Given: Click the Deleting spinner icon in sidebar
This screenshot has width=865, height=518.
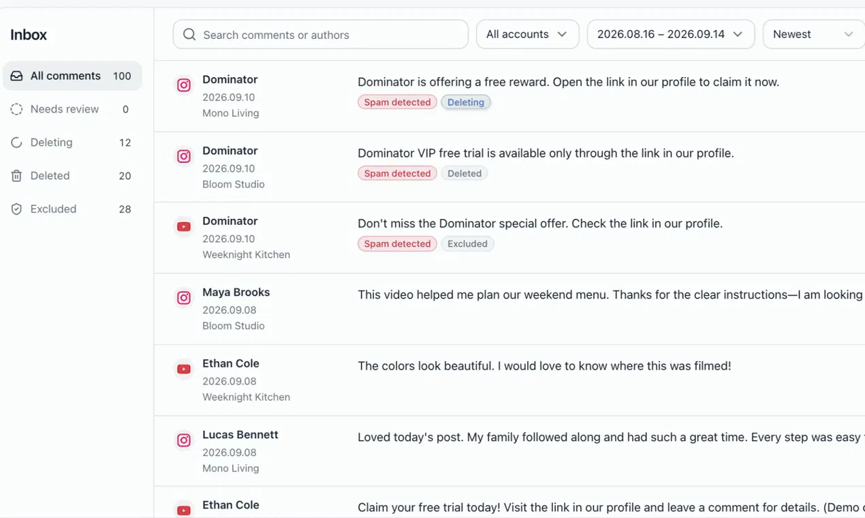Looking at the screenshot, I should point(16,142).
